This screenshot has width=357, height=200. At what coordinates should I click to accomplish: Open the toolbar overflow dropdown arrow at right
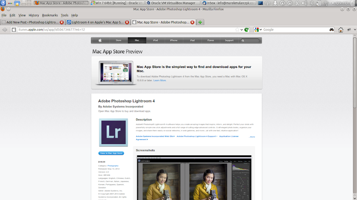[x=355, y=30]
